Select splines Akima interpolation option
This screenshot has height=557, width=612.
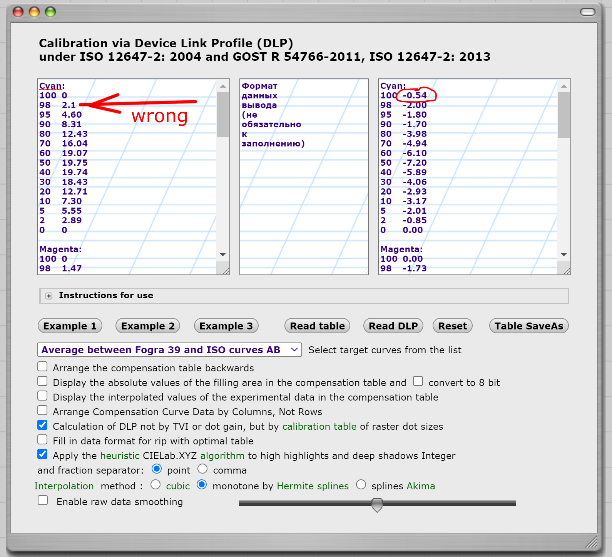[361, 485]
